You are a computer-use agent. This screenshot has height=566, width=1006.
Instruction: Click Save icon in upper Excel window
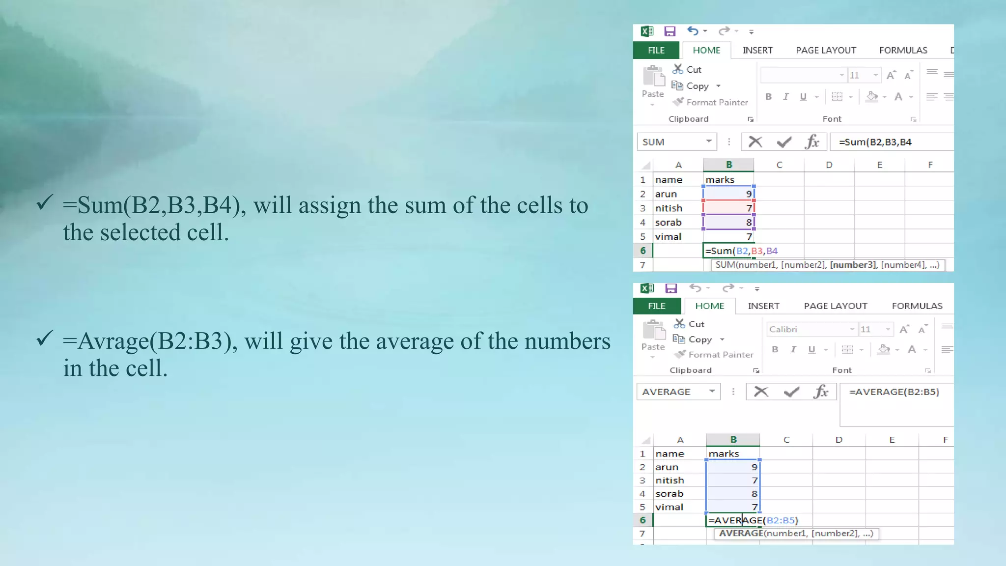pyautogui.click(x=670, y=31)
